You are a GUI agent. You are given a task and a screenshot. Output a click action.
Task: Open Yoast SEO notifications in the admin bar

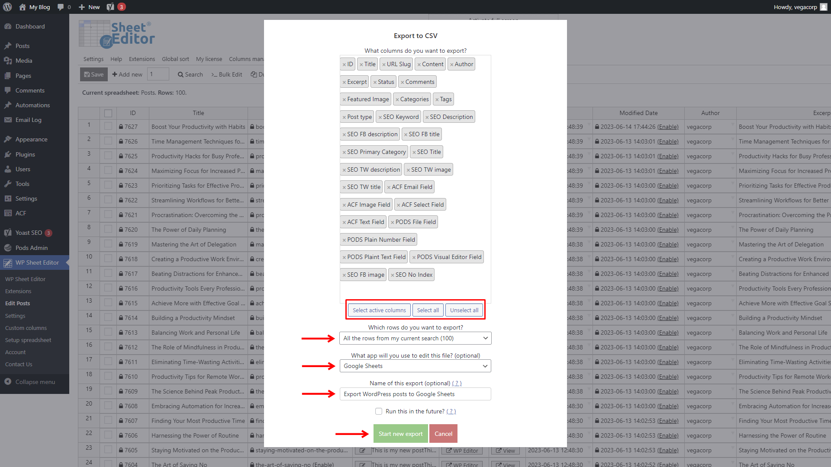click(x=114, y=7)
